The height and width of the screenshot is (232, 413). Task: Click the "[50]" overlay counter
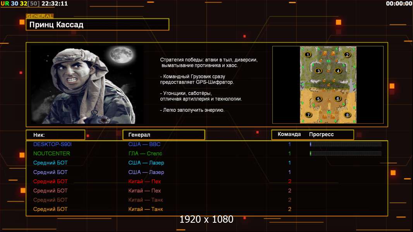pyautogui.click(x=34, y=4)
